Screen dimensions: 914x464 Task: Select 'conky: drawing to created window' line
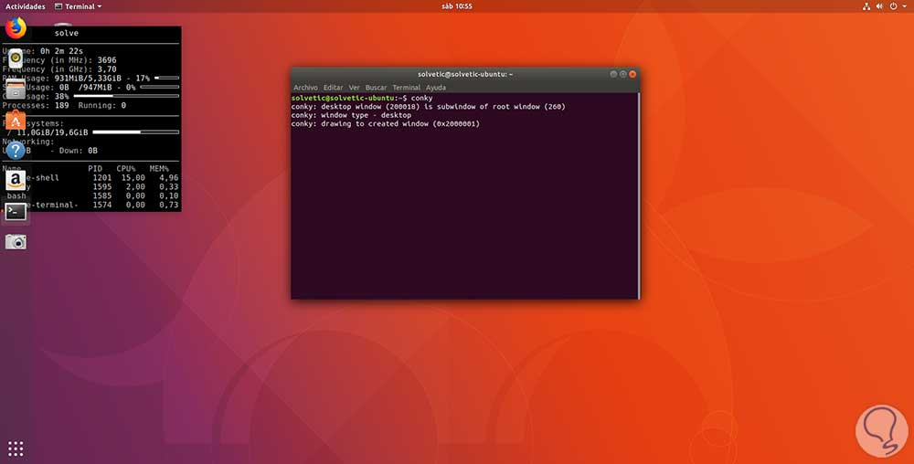(386, 124)
